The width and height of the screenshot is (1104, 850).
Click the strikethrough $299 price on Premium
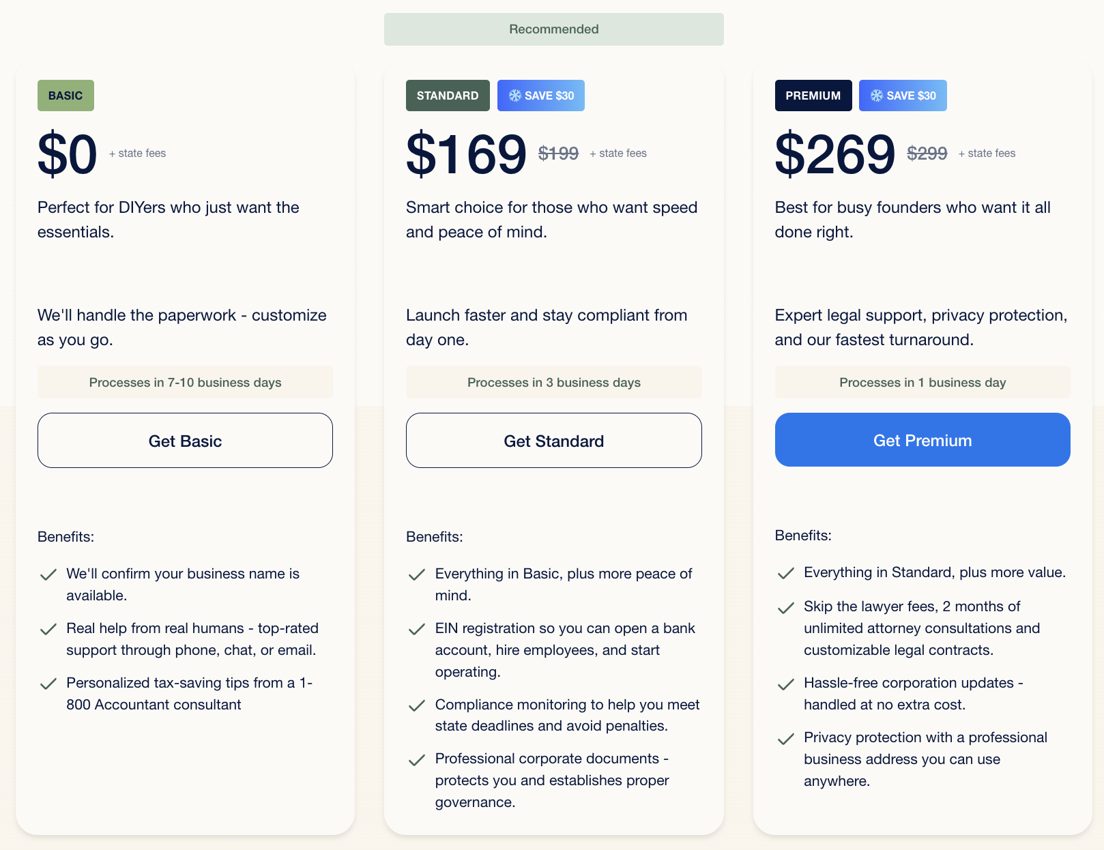(x=927, y=153)
